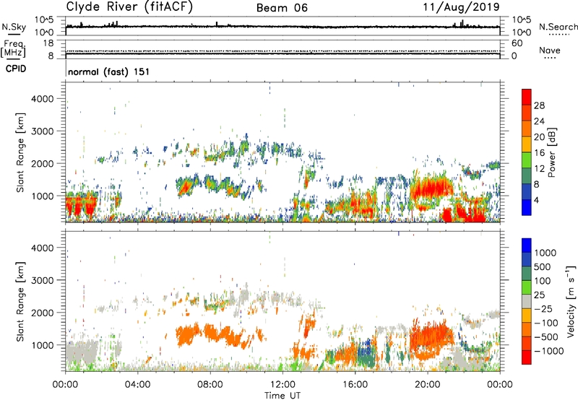The image size is (578, 400).
Task: Click the "Freq. [MHz]" axis label
Action: pyautogui.click(x=13, y=49)
